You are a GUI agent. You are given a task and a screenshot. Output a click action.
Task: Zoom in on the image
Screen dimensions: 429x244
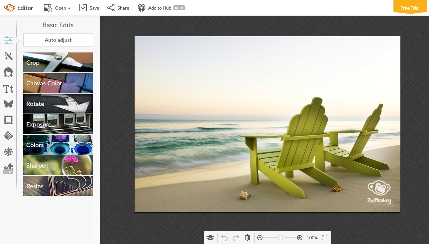[299, 238]
